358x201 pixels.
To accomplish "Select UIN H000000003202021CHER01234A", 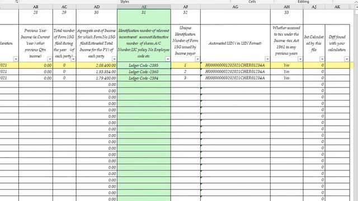I will coord(235,78).
